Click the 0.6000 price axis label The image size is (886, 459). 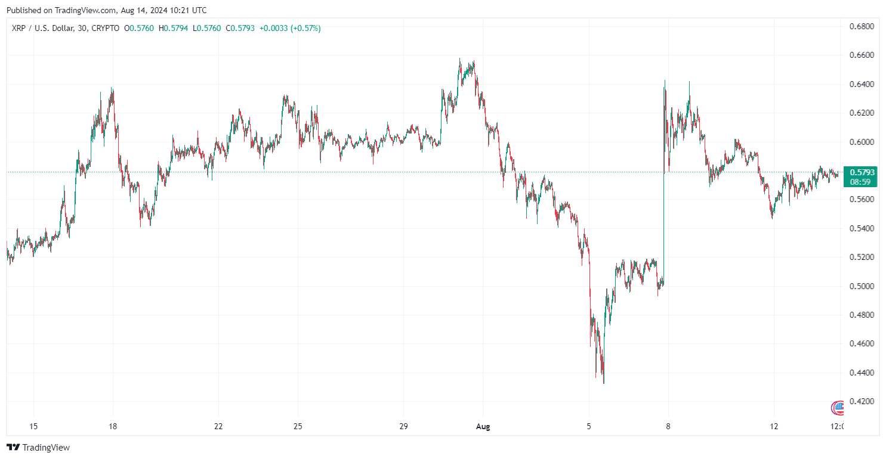click(x=862, y=142)
